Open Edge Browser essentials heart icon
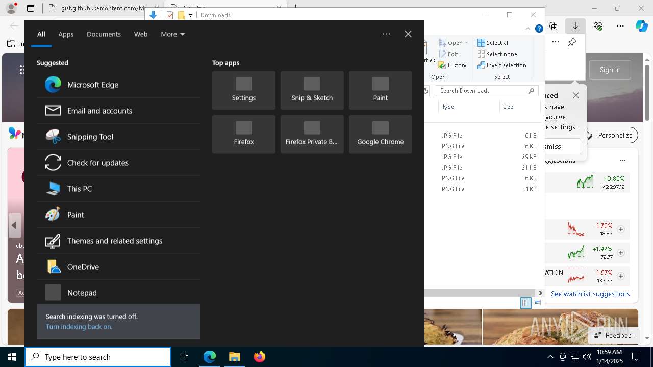 599,25
